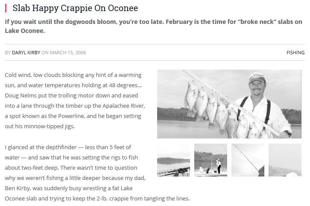Screen dimensions: 310x206
Task: Click the subtitle about dogwoods bloom
Action: (153, 26)
